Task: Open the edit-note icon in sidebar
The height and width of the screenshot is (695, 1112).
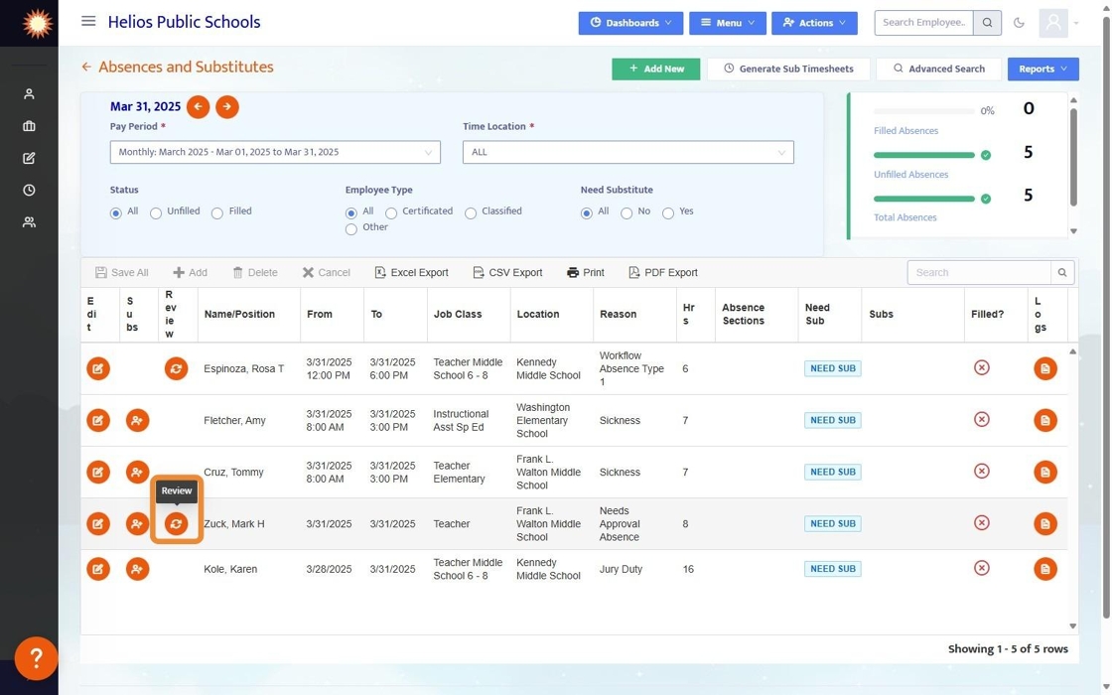Action: 29,158
